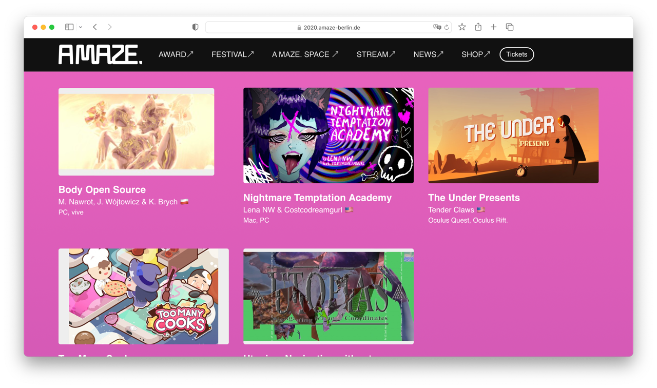Minimize the window with the yellow button
657x388 pixels.
click(x=43, y=27)
